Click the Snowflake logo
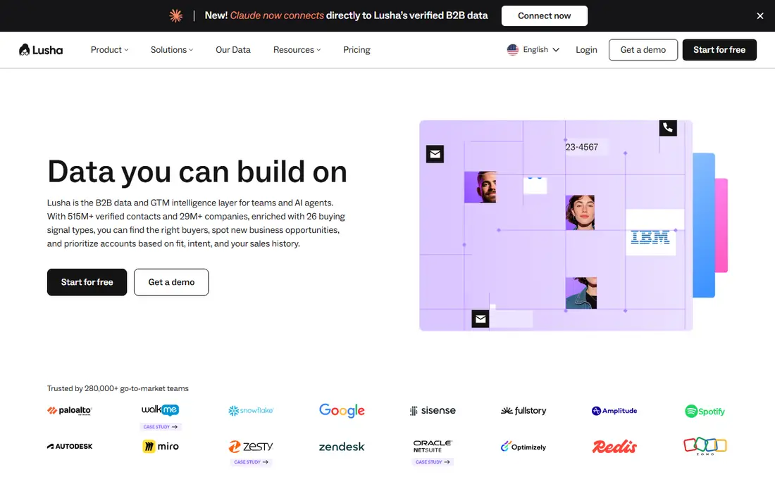Image resolution: width=775 pixels, height=484 pixels. pos(251,411)
